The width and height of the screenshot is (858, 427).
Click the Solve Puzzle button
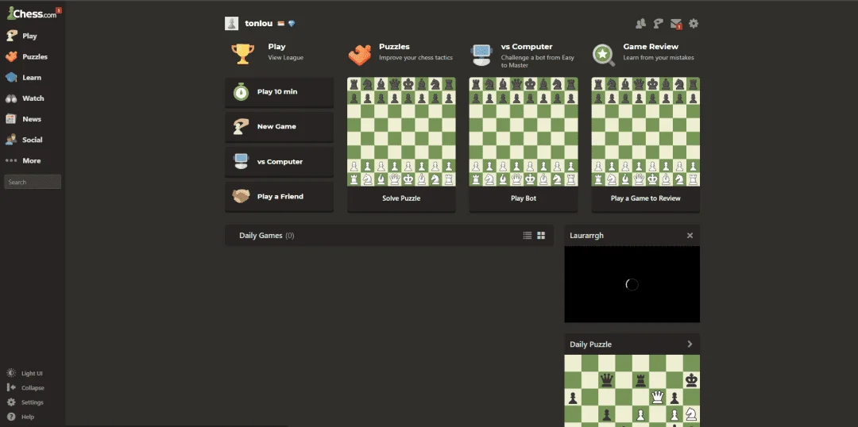pos(401,198)
